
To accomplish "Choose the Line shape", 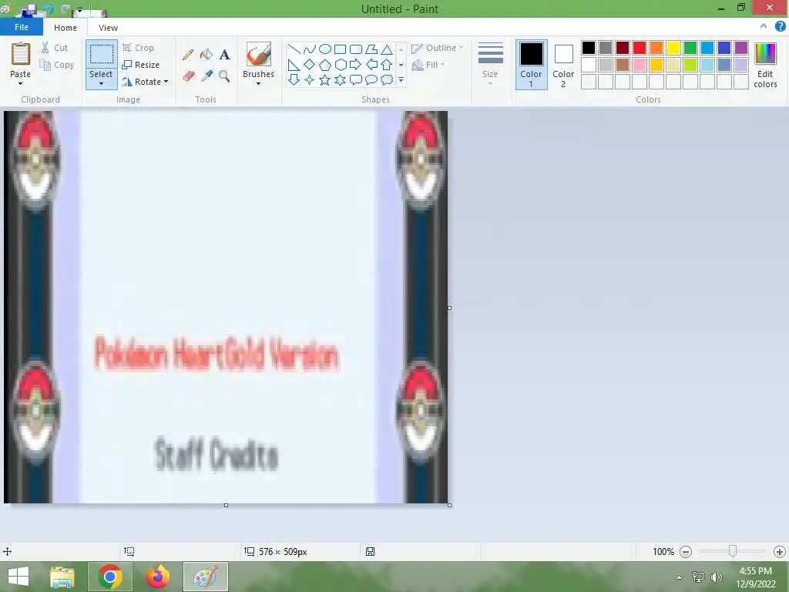I will pyautogui.click(x=294, y=49).
